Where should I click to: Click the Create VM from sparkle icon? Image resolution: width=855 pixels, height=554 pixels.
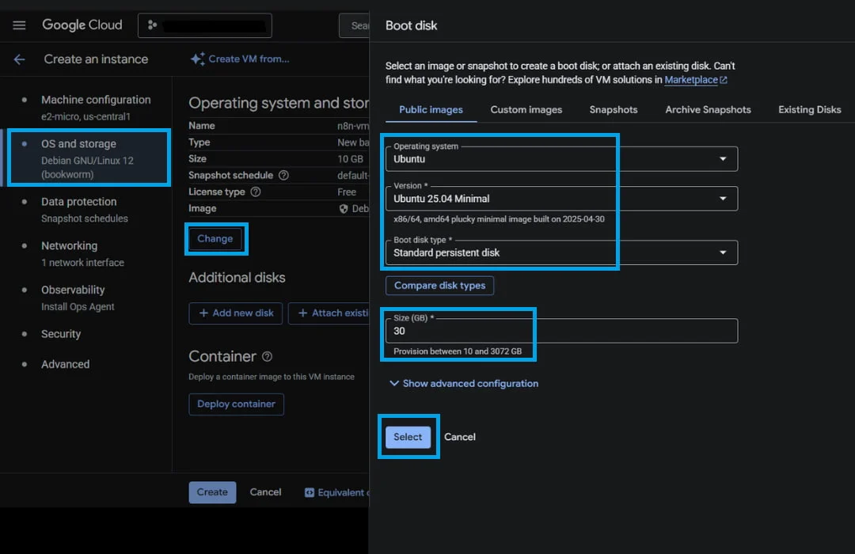pyautogui.click(x=197, y=59)
